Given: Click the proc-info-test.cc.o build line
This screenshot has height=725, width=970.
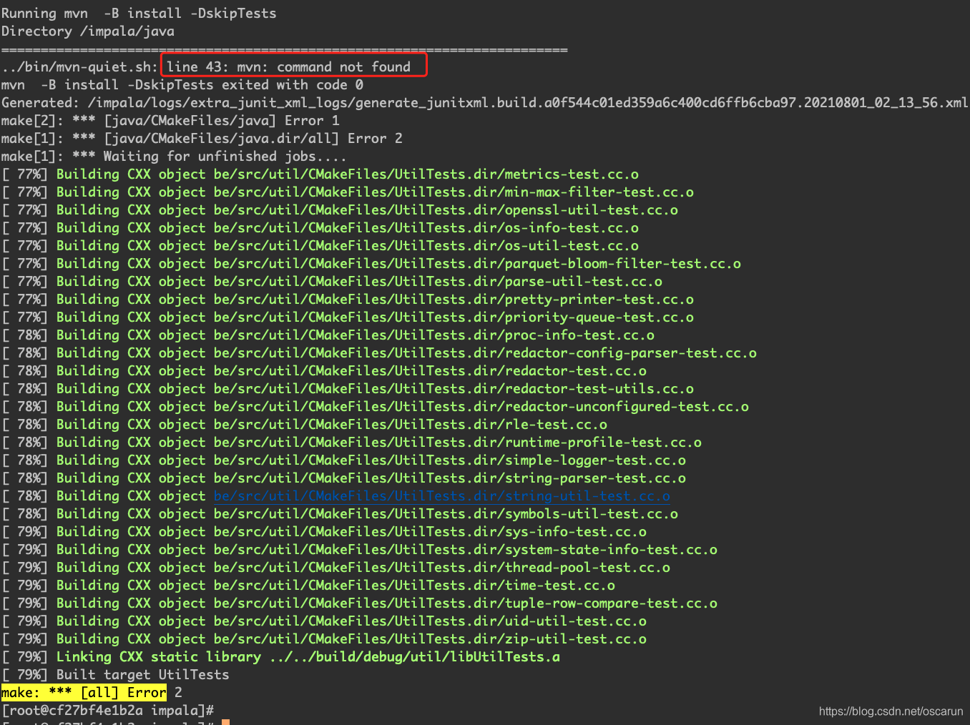Looking at the screenshot, I should click(328, 335).
